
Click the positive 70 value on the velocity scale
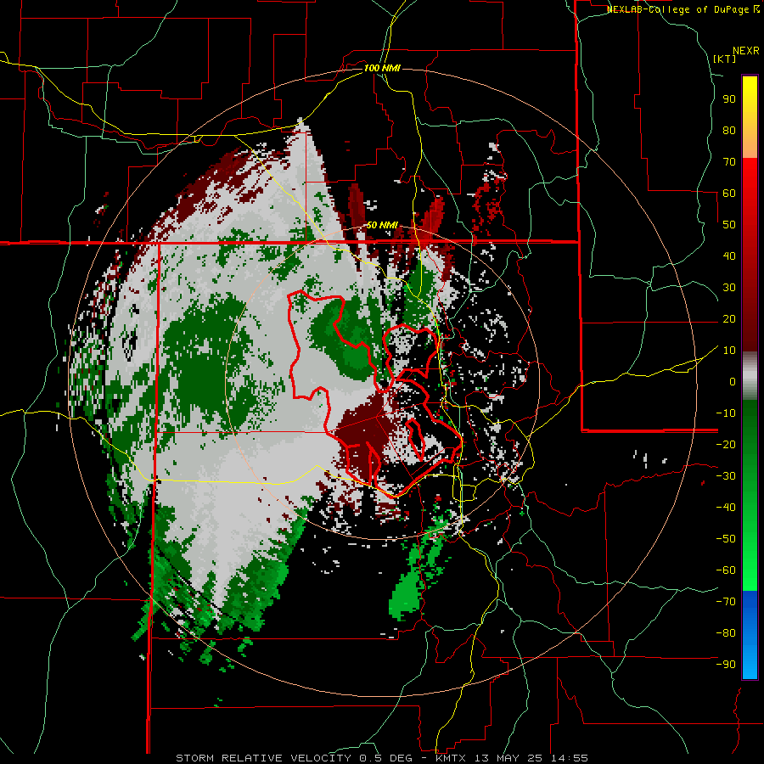729,162
